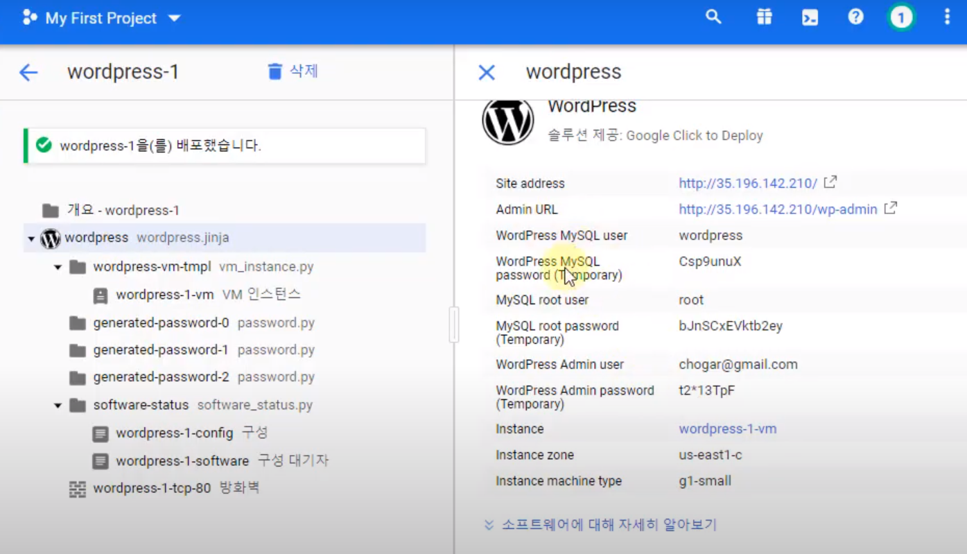Click external link icon beside Admin URL
This screenshot has width=967, height=554.
(x=891, y=208)
